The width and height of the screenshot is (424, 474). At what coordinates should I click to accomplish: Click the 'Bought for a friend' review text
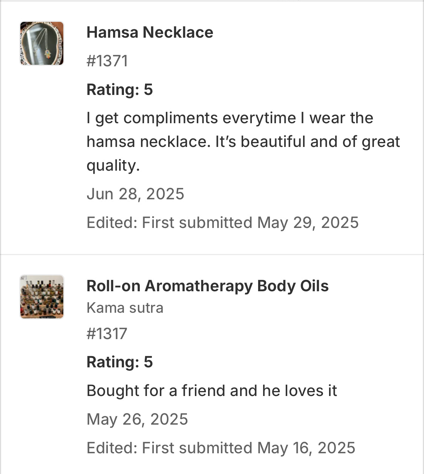211,391
